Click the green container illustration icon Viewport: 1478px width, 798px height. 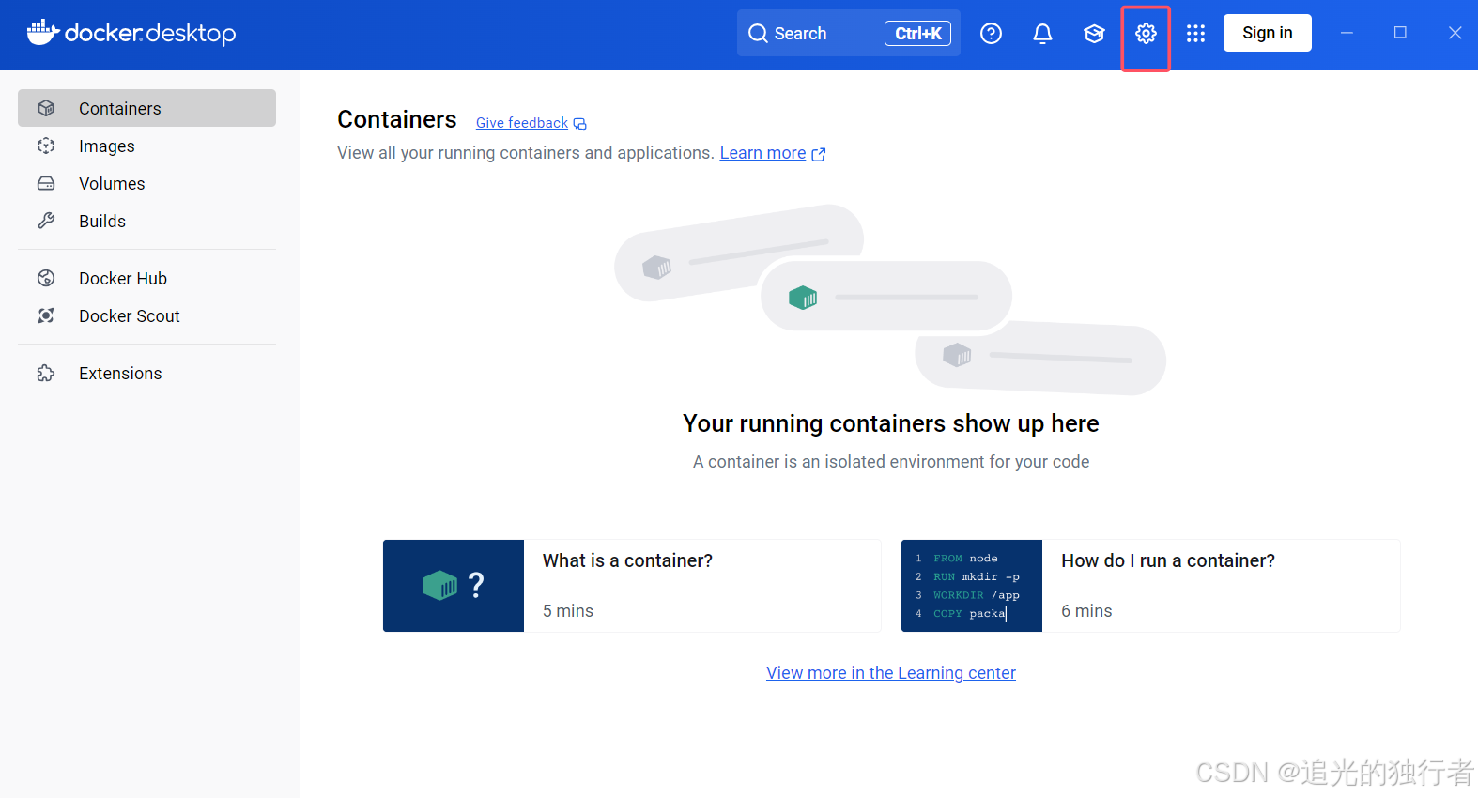click(x=803, y=298)
